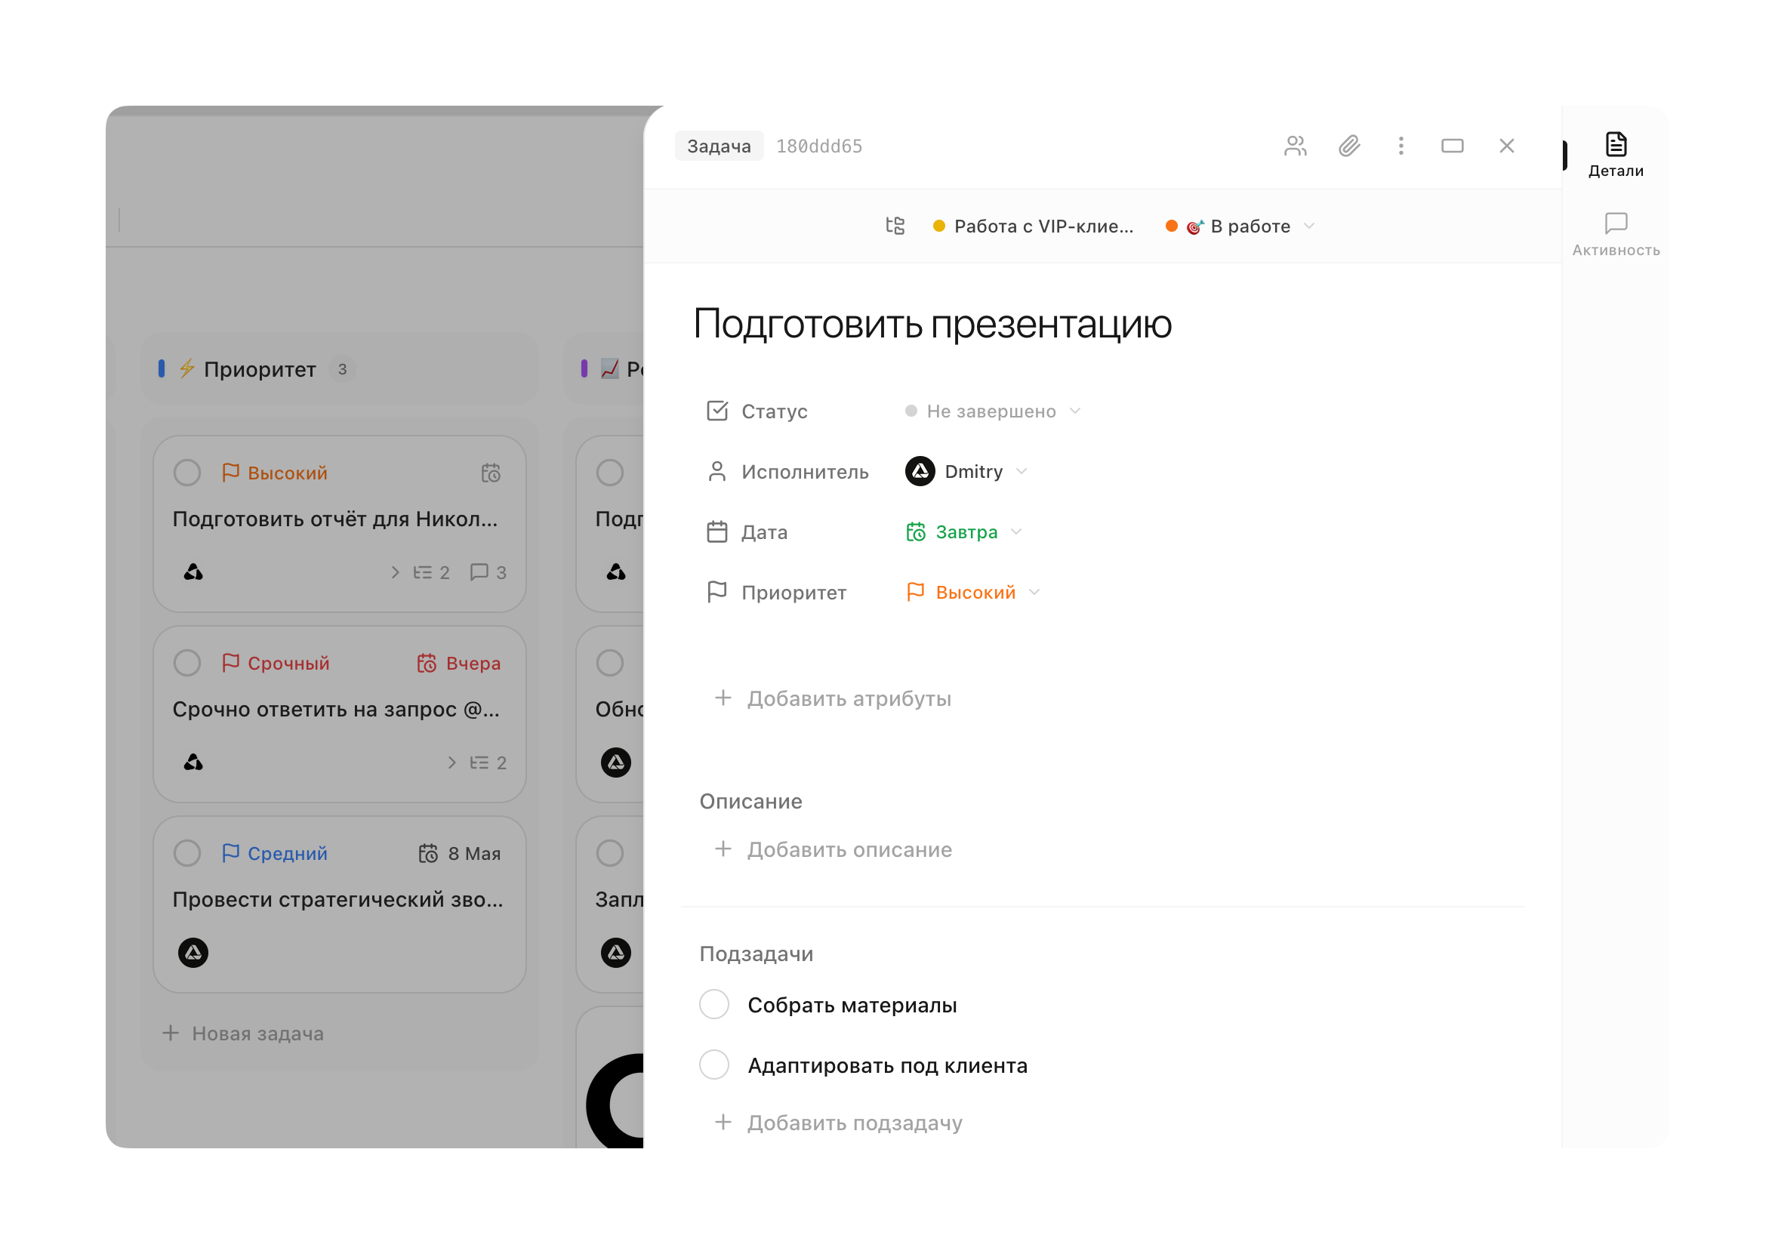
Task: Open the Работа с VIP-клие... project breadcrumb
Action: click(x=1033, y=226)
